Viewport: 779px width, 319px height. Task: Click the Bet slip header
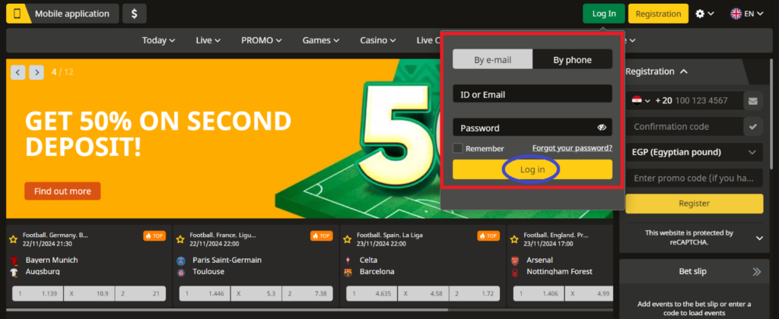pyautogui.click(x=692, y=271)
